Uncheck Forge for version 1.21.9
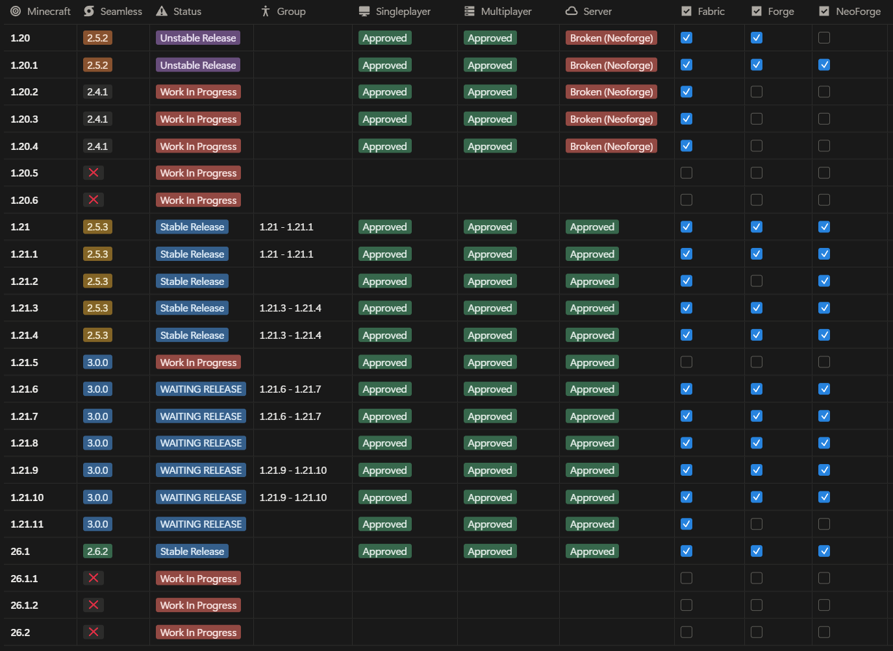Viewport: 893px width, 651px height. coord(757,470)
